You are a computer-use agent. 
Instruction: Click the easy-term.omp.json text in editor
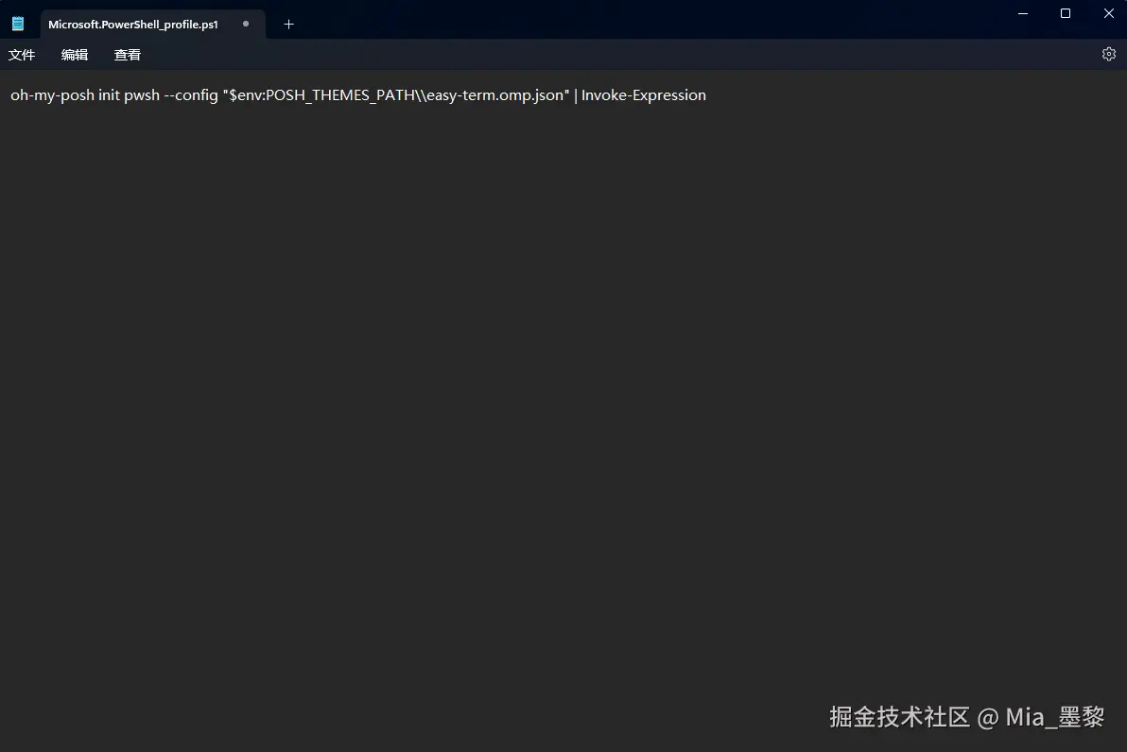tap(494, 95)
